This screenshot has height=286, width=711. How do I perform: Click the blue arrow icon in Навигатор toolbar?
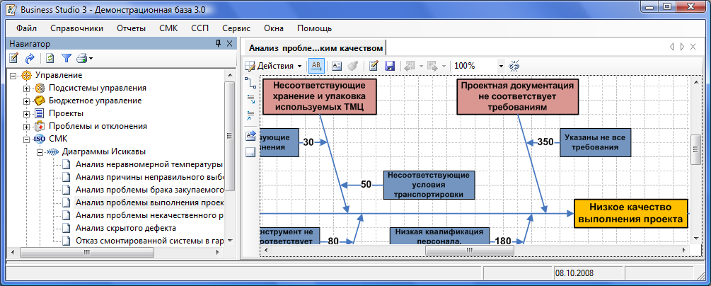(x=30, y=58)
